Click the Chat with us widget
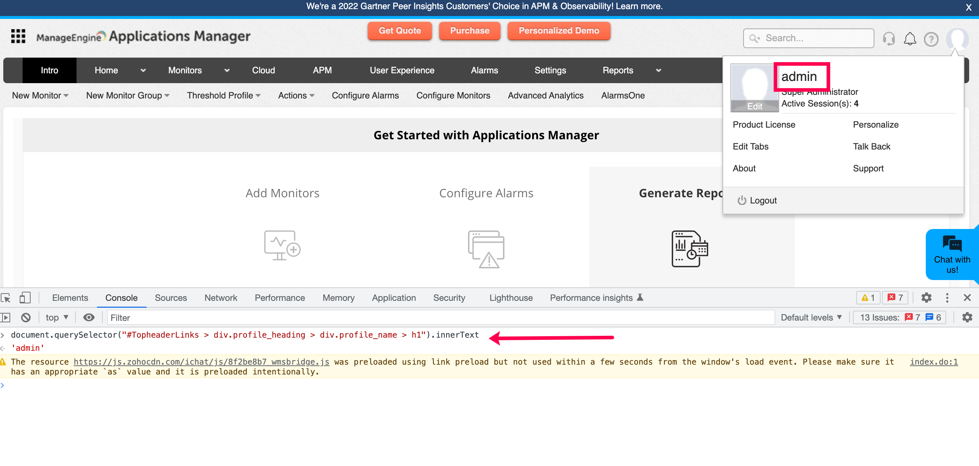 pos(952,255)
